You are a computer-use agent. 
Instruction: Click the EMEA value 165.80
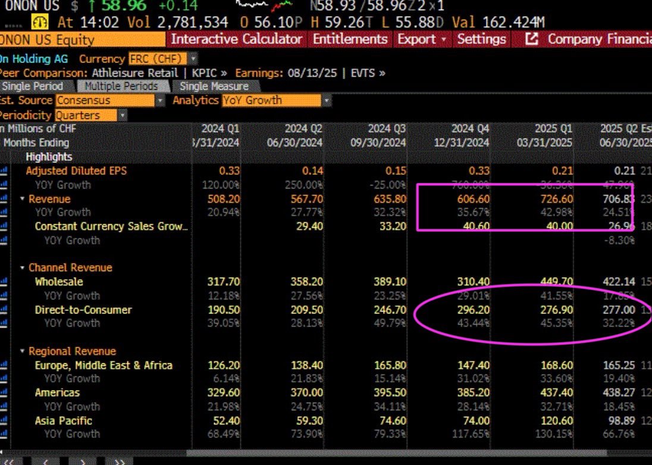pos(390,365)
